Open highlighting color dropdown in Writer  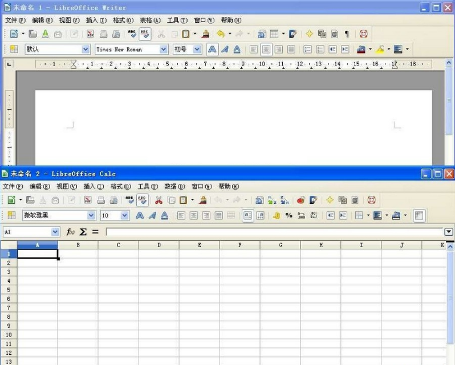click(389, 49)
